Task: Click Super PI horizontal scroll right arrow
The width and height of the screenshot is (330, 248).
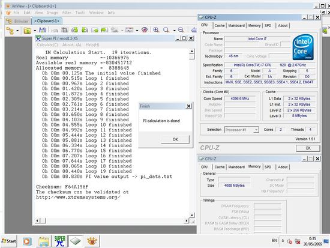Action: (186, 220)
